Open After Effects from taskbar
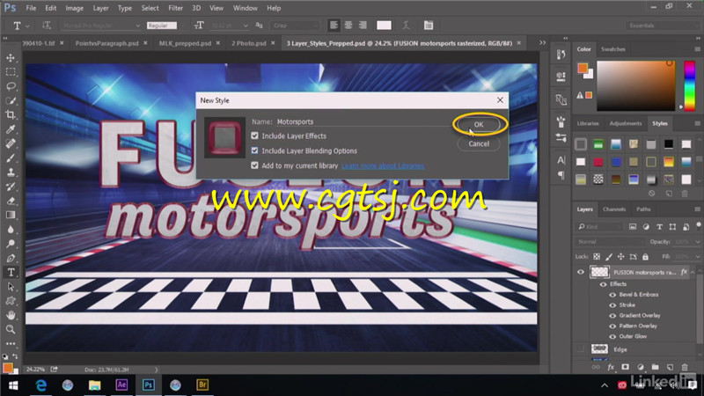Screen dimensions: 704x396 coord(121,385)
